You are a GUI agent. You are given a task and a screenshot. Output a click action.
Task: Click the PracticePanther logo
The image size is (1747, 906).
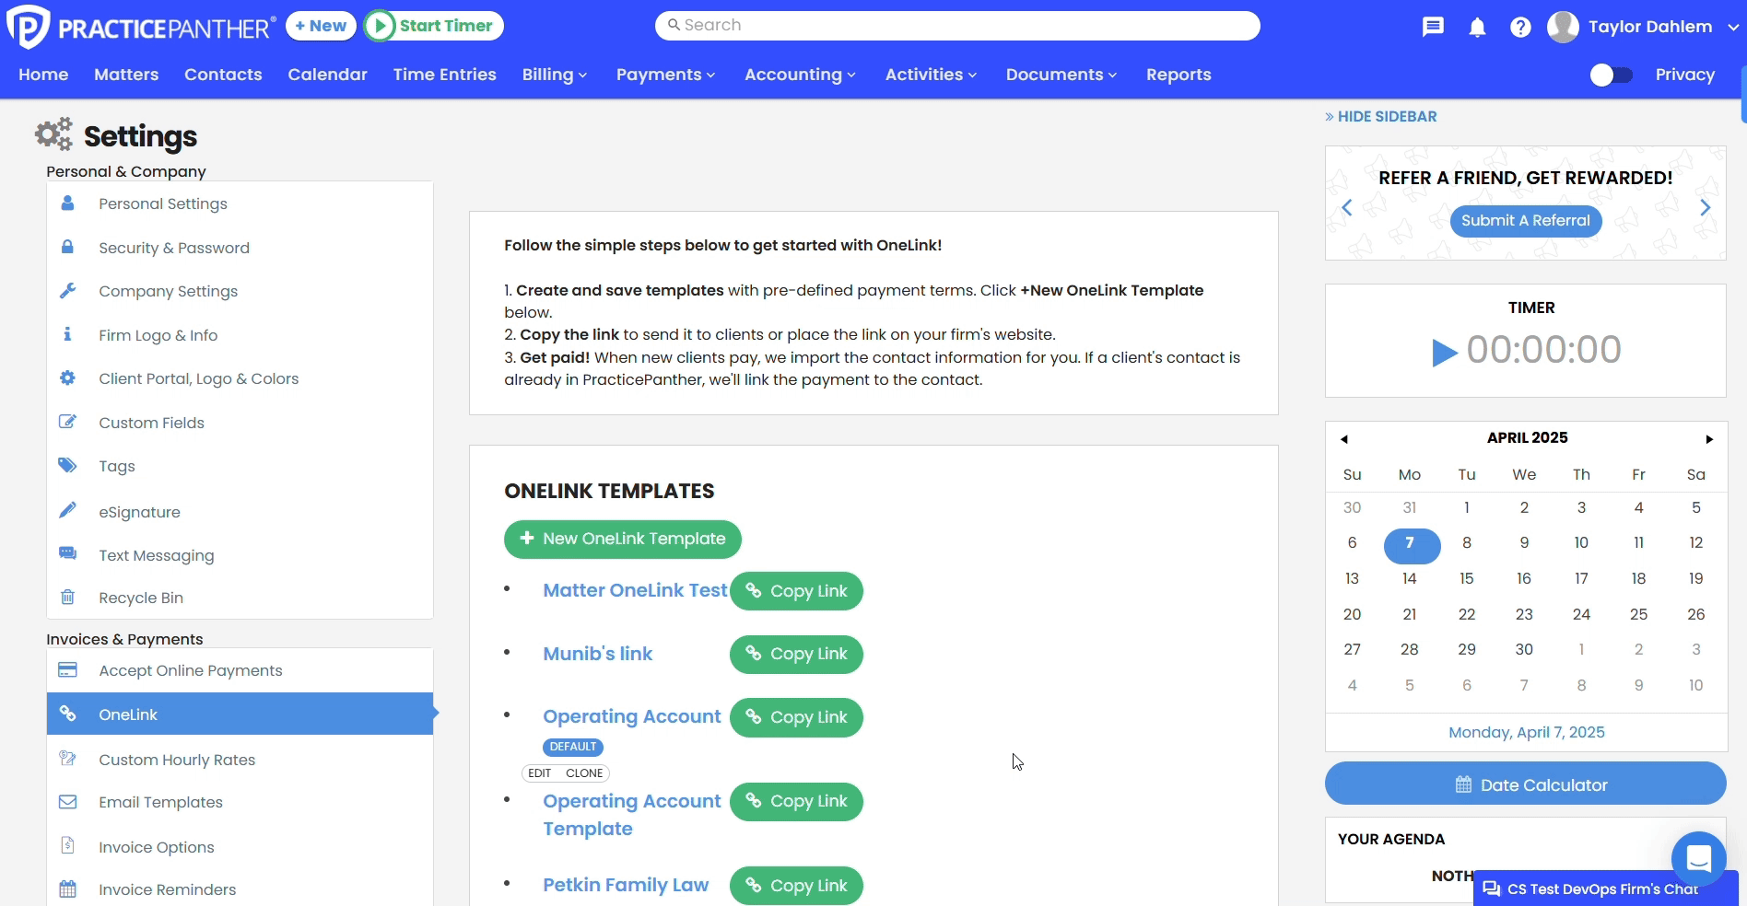141,27
